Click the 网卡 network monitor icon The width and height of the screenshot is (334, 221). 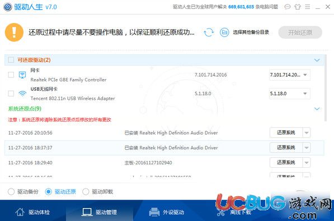(x=22, y=75)
